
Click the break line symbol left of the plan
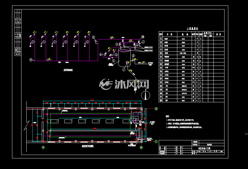[27, 125]
